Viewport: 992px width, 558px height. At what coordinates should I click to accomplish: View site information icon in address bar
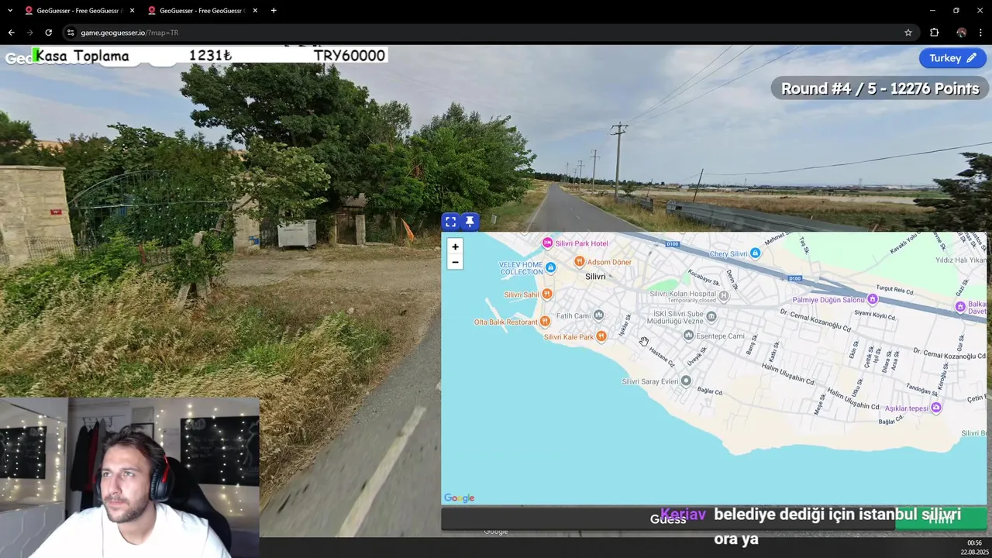(71, 33)
